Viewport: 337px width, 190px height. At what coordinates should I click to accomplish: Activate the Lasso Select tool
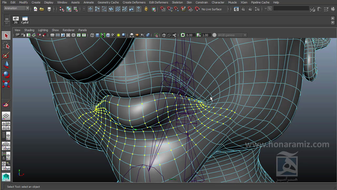point(6,45)
